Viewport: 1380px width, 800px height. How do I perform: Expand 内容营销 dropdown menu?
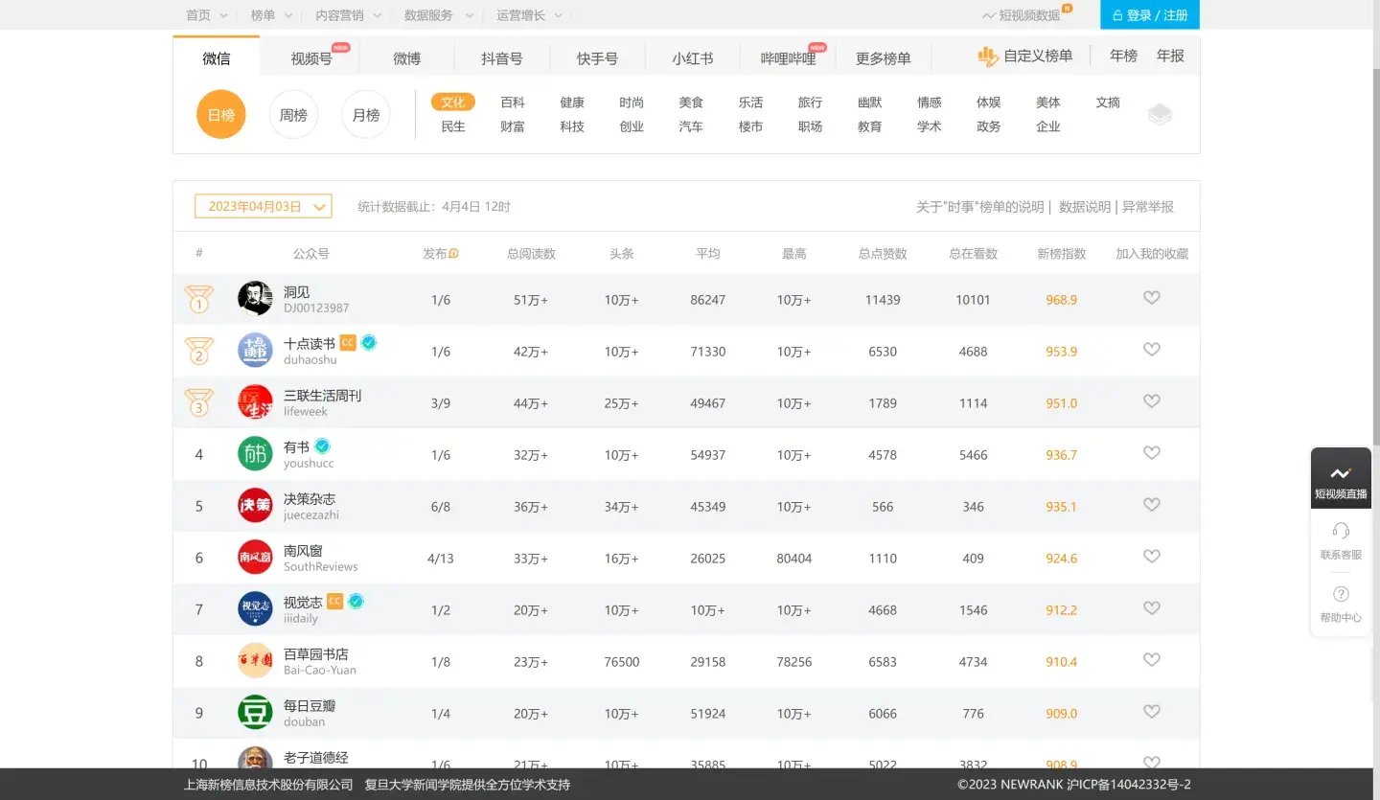pos(349,15)
